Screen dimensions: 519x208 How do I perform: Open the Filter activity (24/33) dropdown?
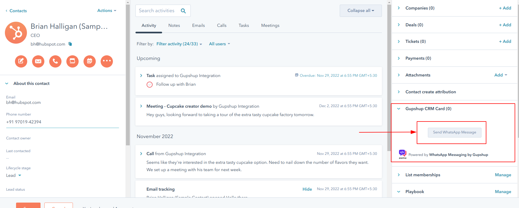coord(179,44)
